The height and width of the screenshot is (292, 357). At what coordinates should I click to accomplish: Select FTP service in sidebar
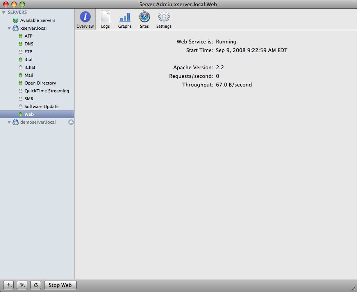pyautogui.click(x=28, y=52)
